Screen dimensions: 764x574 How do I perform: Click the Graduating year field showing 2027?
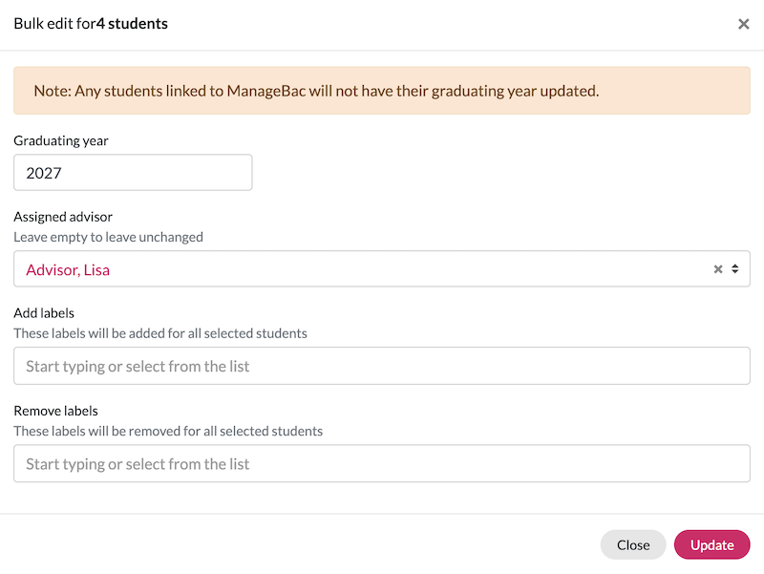coord(133,173)
